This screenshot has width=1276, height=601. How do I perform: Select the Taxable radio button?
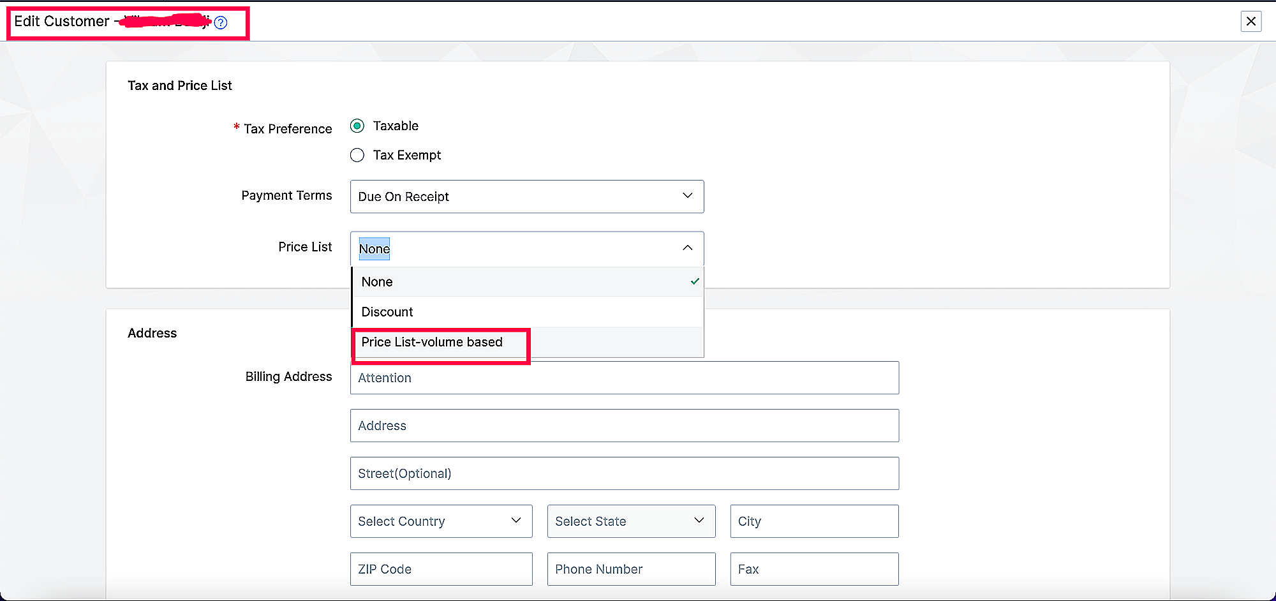tap(357, 126)
